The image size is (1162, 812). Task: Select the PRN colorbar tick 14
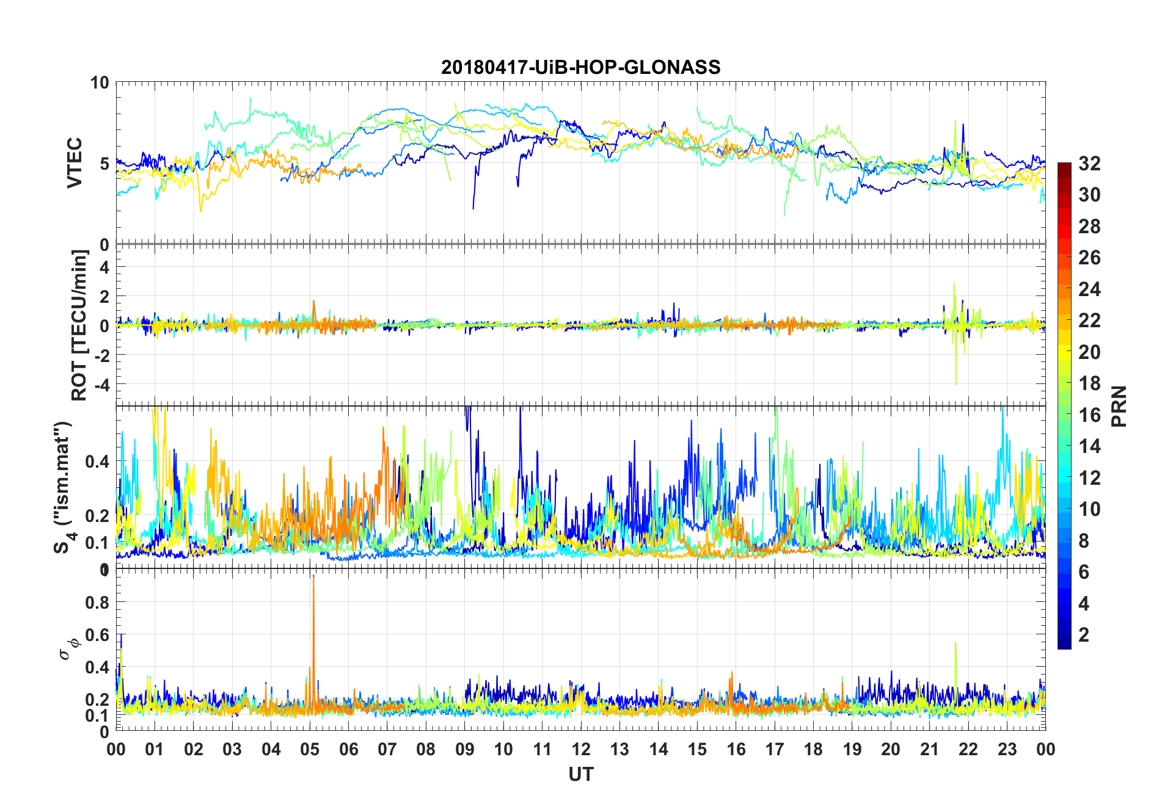[1089, 446]
